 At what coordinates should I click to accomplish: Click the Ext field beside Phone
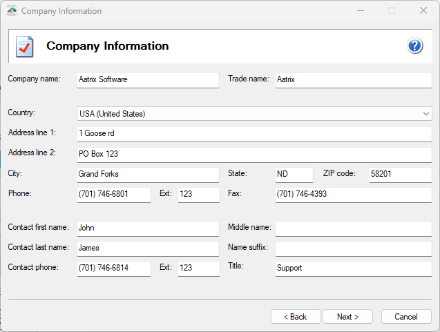point(199,195)
